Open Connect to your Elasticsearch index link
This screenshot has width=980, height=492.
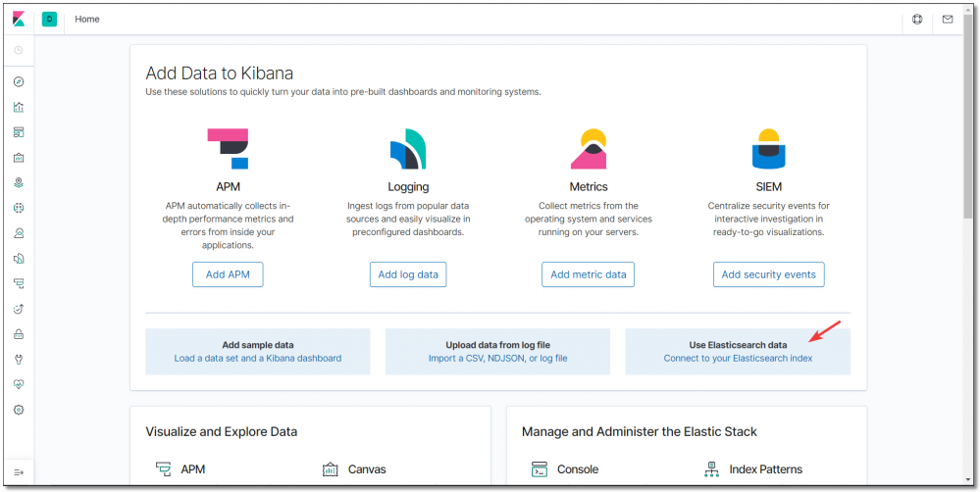point(738,359)
